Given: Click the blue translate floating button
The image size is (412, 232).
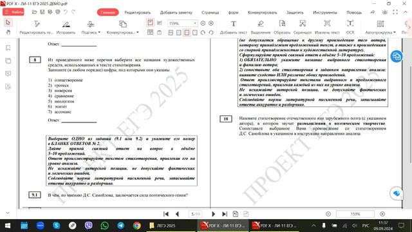Looking at the screenshot, I should [x=397, y=56].
